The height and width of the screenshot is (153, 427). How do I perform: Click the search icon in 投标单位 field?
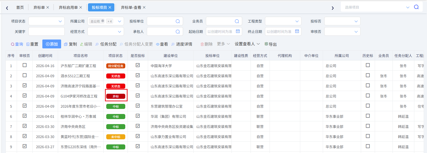[x=178, y=21]
